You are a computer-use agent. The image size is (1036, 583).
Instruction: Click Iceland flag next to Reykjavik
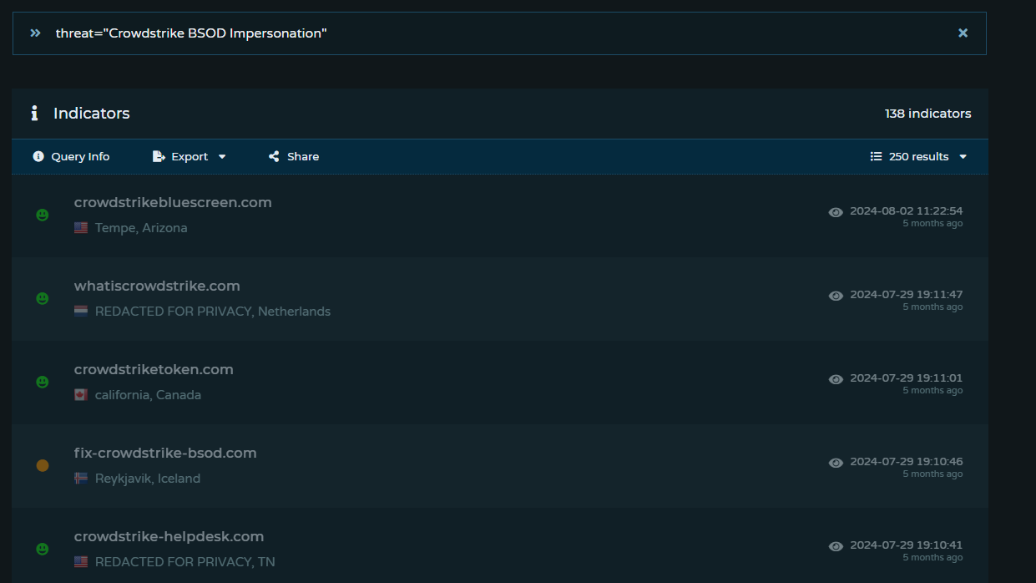click(81, 479)
